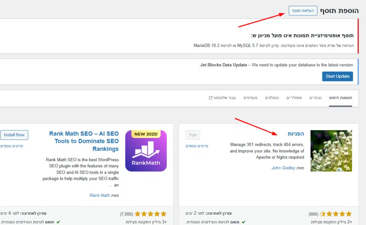The image size is (366, 225).
Task: Switch to the נבחרים tab
Action: pyautogui.click(x=315, y=98)
